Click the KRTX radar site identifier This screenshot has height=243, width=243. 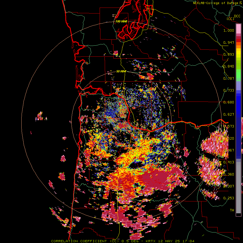[151, 241]
